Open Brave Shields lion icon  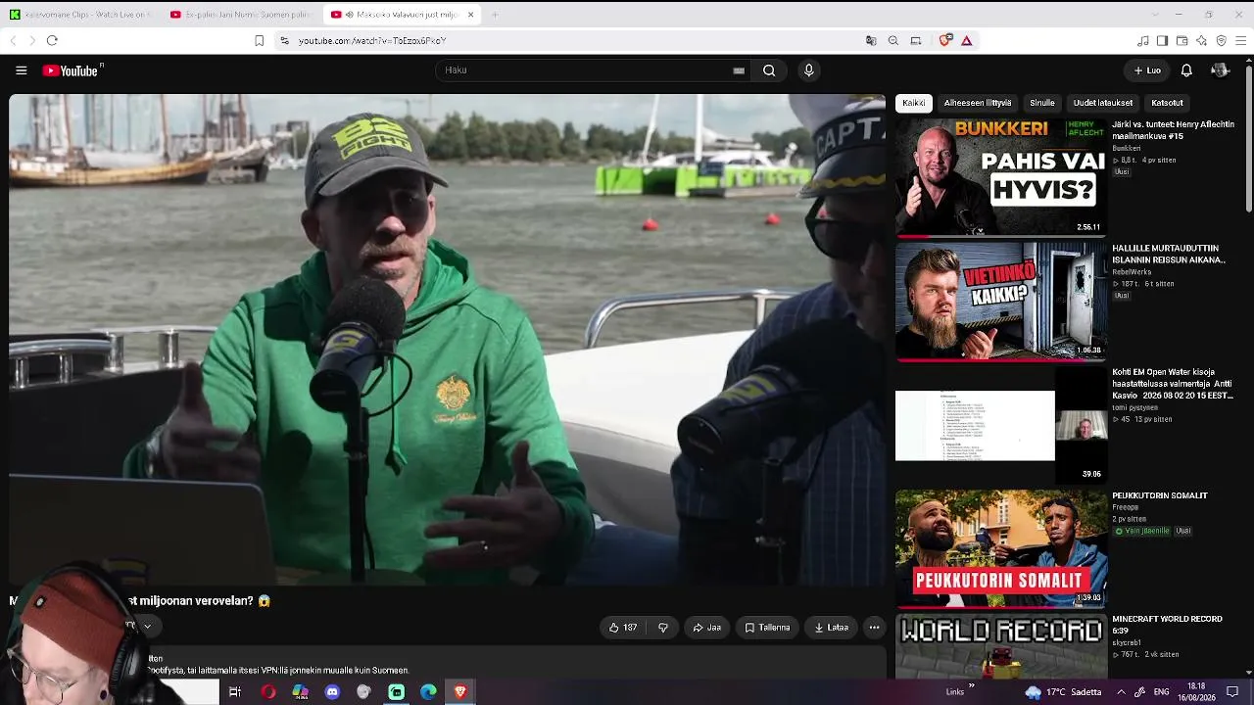[x=944, y=40]
